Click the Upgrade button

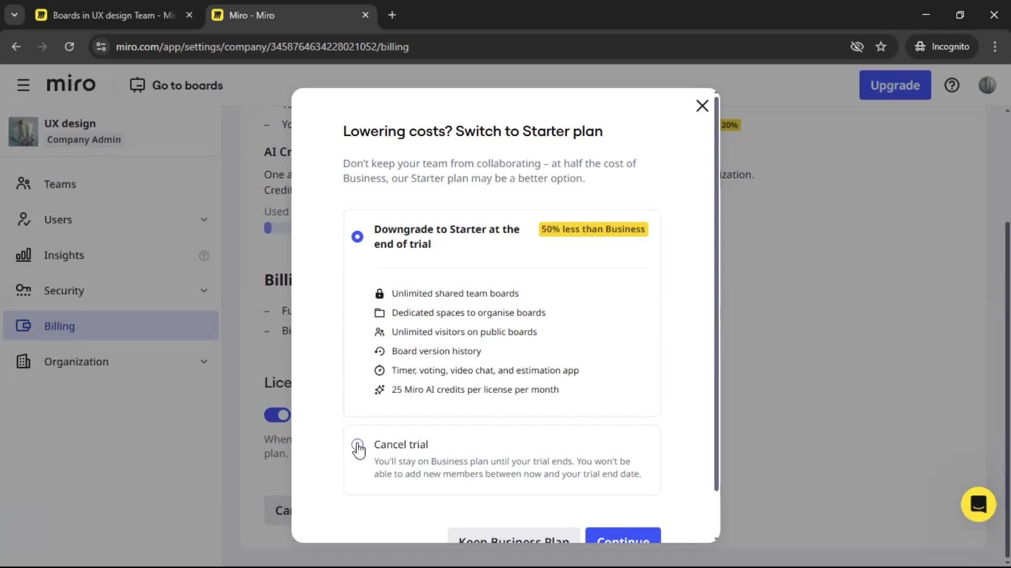[x=895, y=85]
